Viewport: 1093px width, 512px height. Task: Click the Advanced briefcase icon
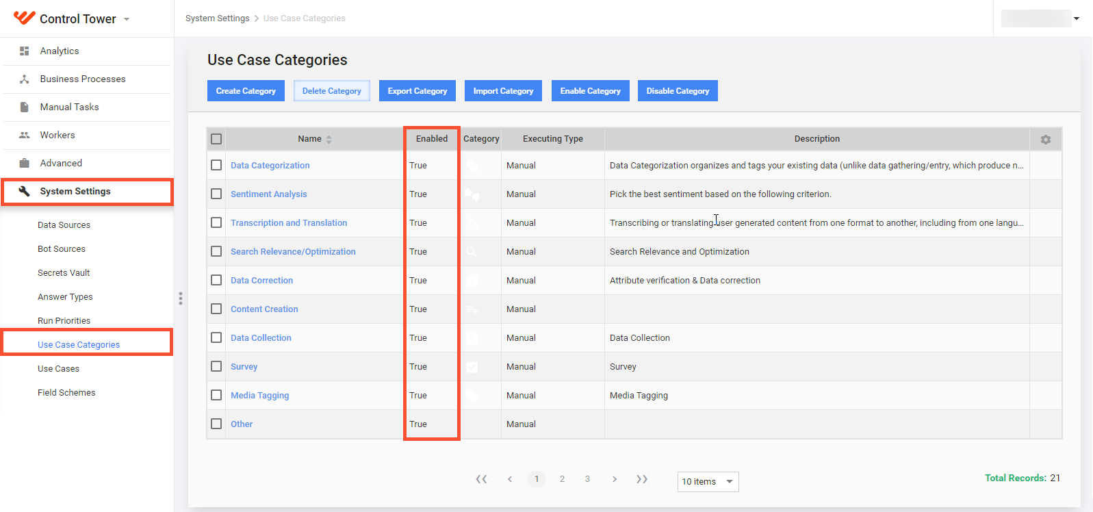[x=25, y=163]
